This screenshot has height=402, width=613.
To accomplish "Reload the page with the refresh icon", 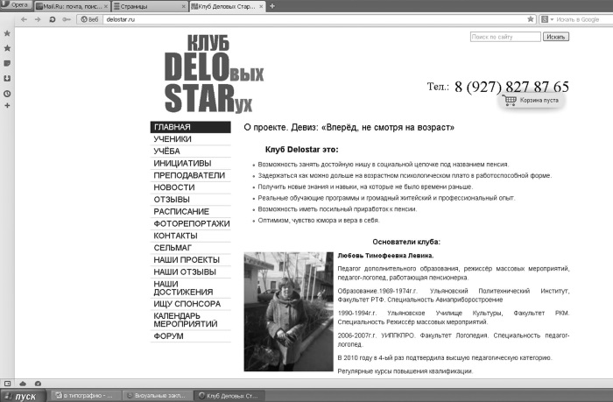I will click(52, 18).
